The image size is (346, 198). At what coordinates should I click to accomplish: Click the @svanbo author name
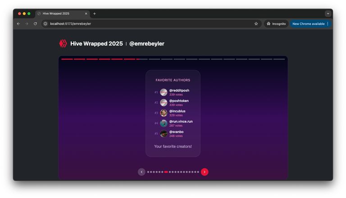(176, 132)
